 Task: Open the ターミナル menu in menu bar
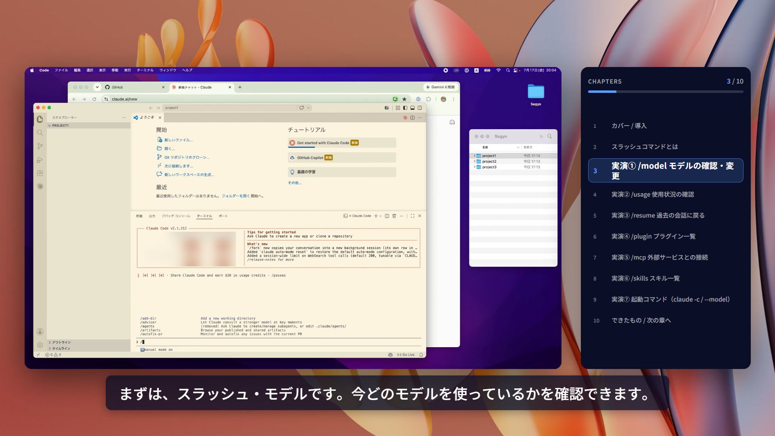(x=145, y=70)
